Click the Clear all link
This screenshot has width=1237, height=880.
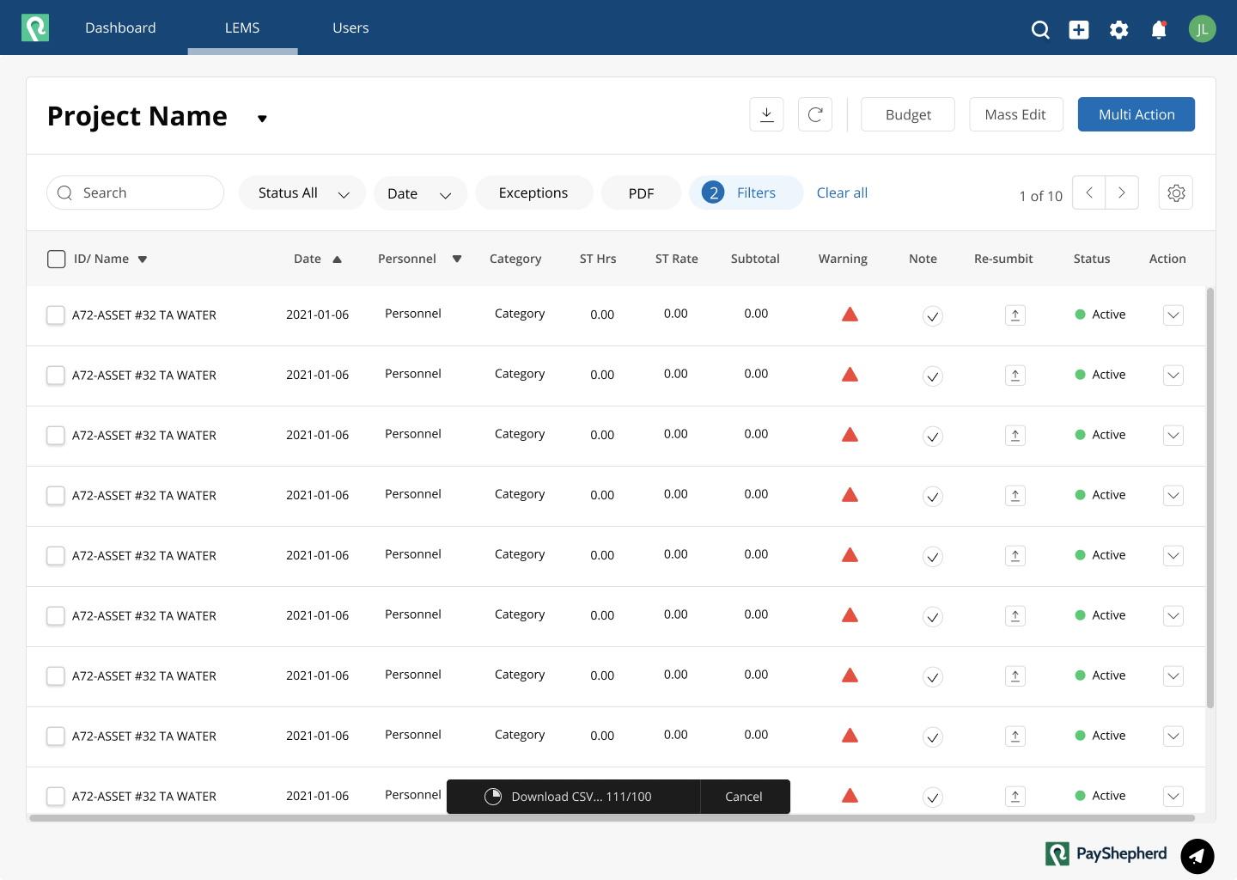[842, 192]
